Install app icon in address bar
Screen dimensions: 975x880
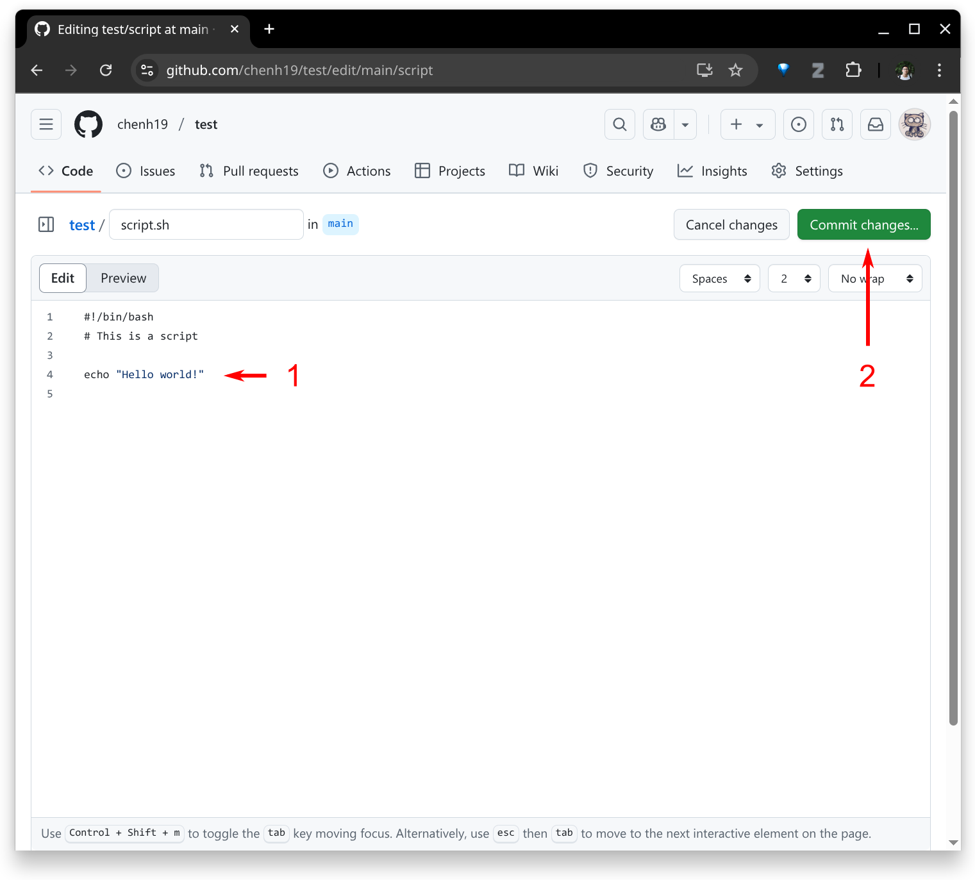point(704,71)
